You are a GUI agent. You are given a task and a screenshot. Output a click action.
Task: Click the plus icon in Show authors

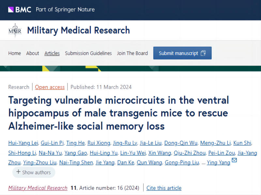tap(18, 172)
